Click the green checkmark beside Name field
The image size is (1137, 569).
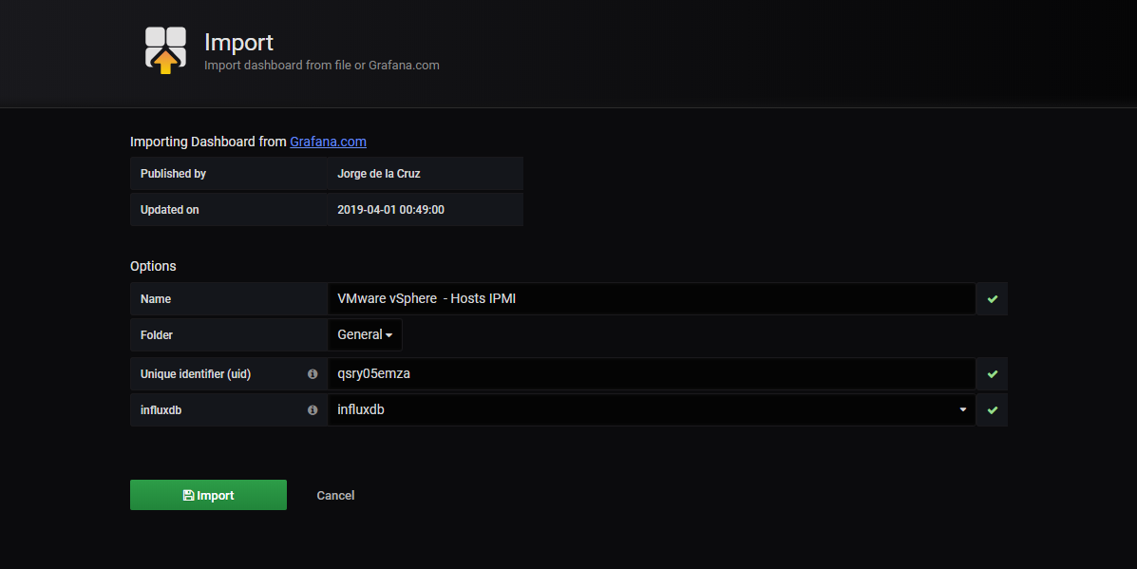point(992,298)
